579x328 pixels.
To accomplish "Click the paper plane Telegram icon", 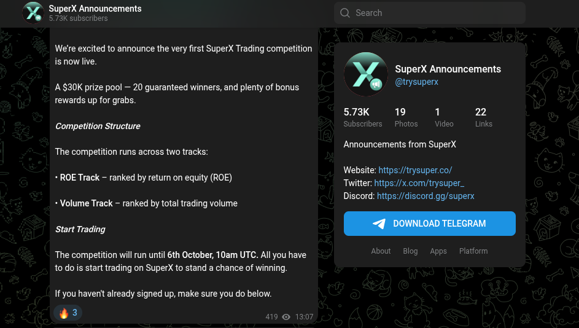I will point(379,224).
